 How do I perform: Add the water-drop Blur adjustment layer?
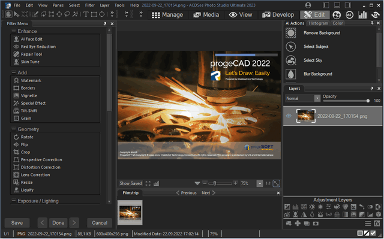tap(312, 214)
